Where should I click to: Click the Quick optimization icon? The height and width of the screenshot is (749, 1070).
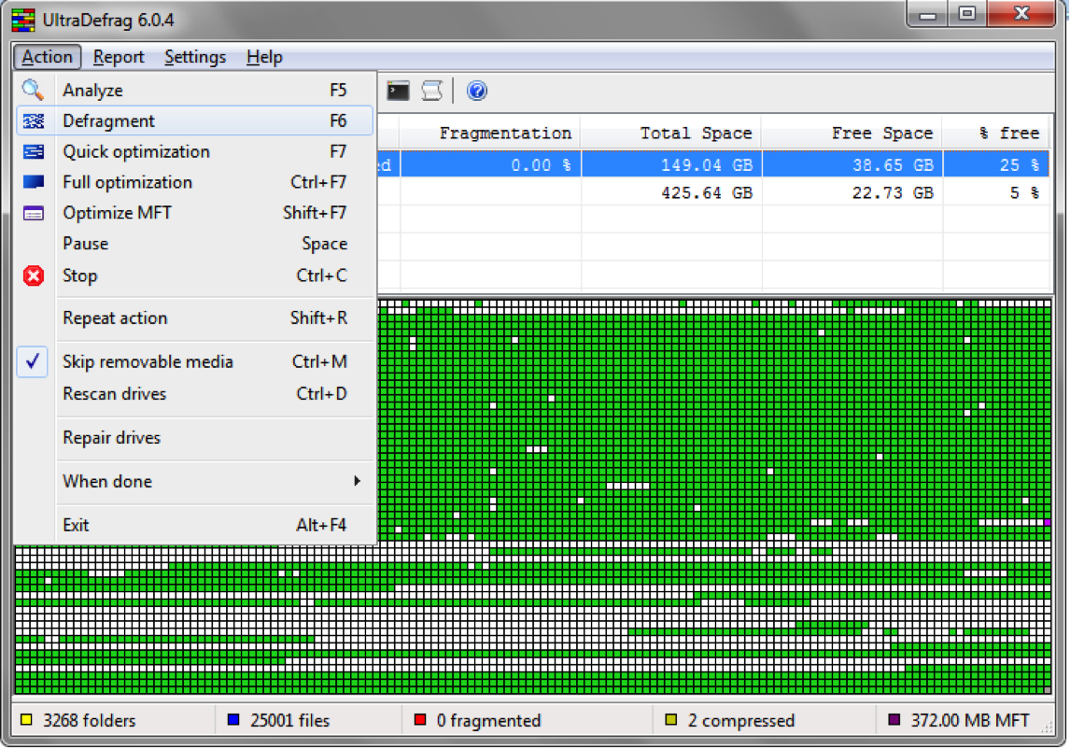pyautogui.click(x=33, y=151)
